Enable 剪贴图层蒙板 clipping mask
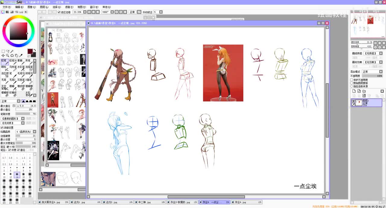The image size is (386, 208). point(352,83)
